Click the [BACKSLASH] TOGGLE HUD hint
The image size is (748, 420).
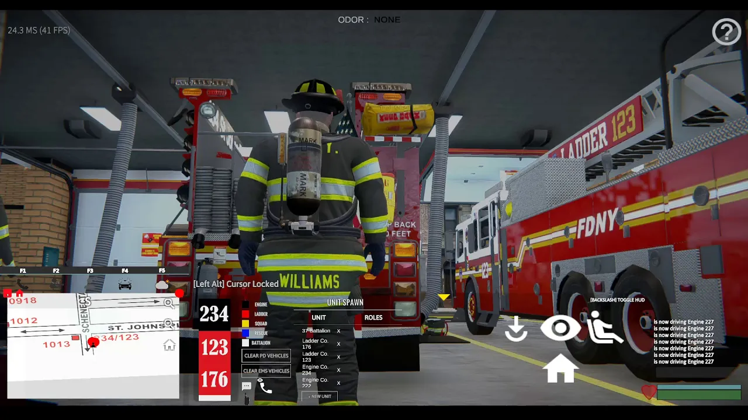617,300
